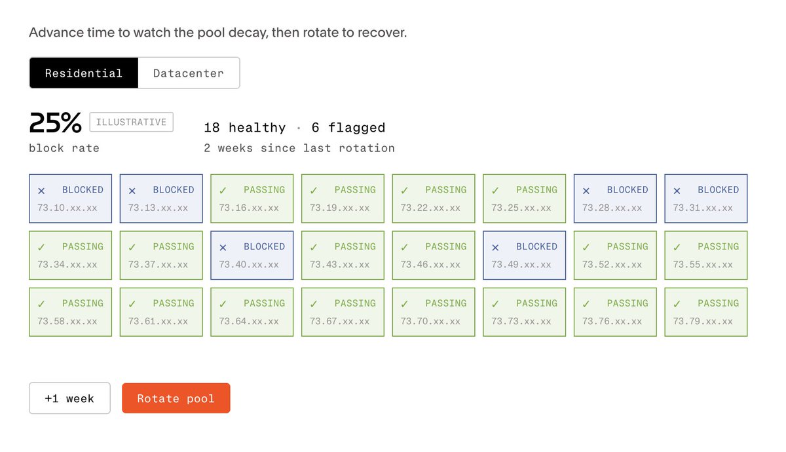The height and width of the screenshot is (452, 786).
Task: Select the passing 73.43.xx.xx tile
Action: (x=343, y=255)
